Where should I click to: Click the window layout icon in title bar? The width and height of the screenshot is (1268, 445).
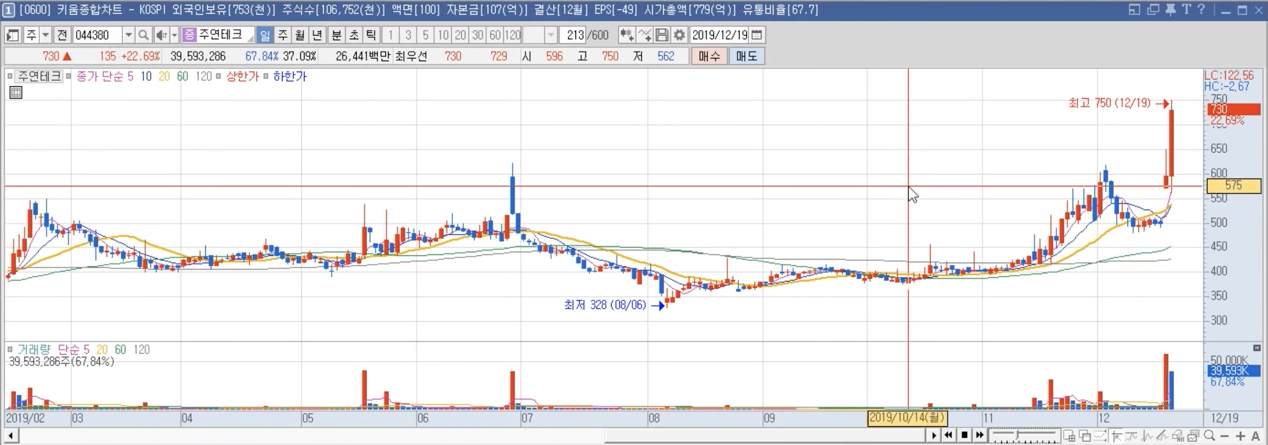pos(1134,9)
